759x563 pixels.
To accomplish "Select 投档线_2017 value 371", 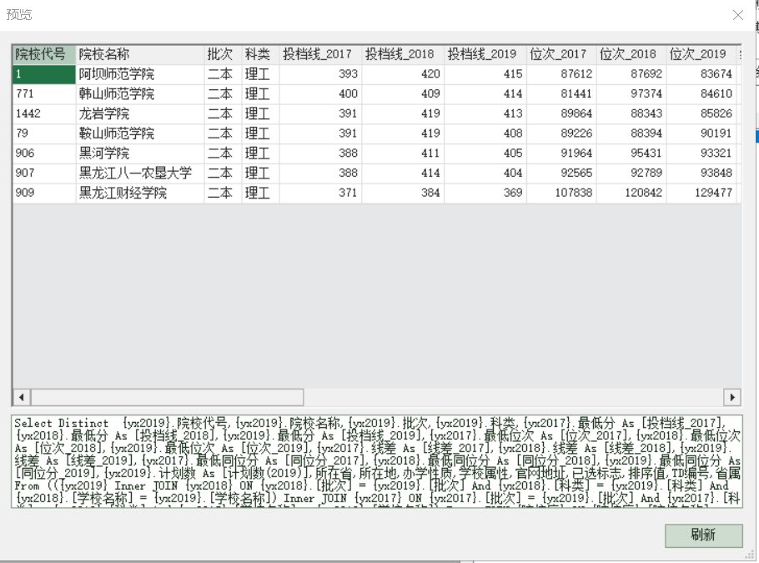I will (320, 194).
